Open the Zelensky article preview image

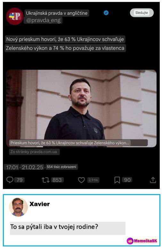tap(81, 108)
